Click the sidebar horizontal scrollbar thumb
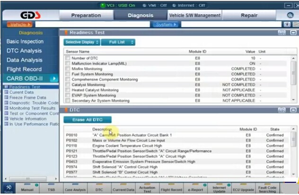Screen dimensions: 299x195 click(x=28, y=178)
